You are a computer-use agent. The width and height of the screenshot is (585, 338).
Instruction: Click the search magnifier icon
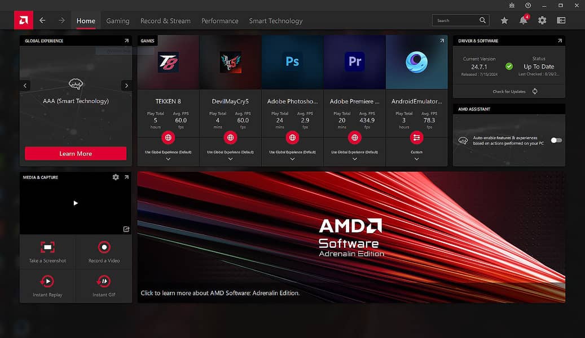point(482,20)
